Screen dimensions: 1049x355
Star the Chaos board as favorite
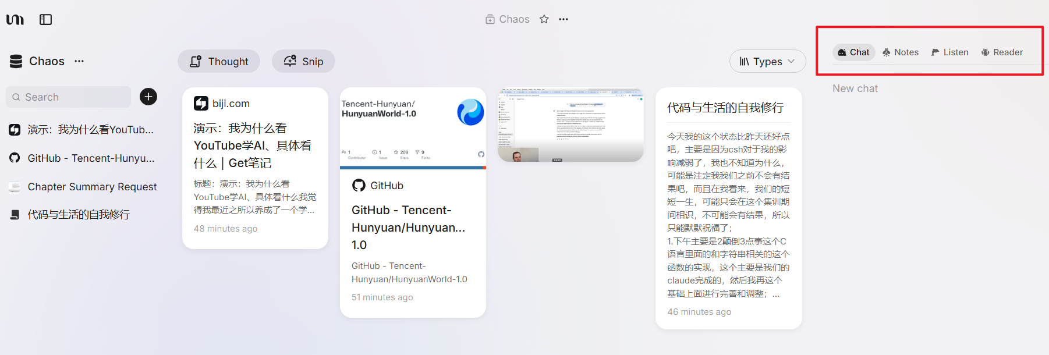pos(544,19)
